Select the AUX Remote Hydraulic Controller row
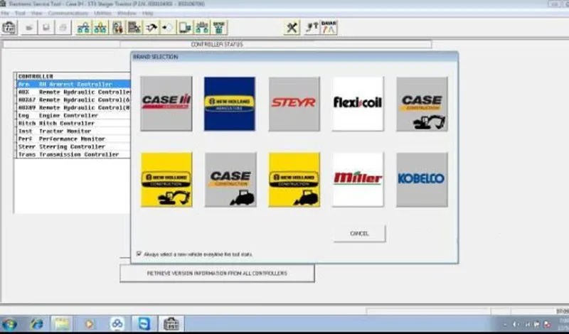 point(74,92)
